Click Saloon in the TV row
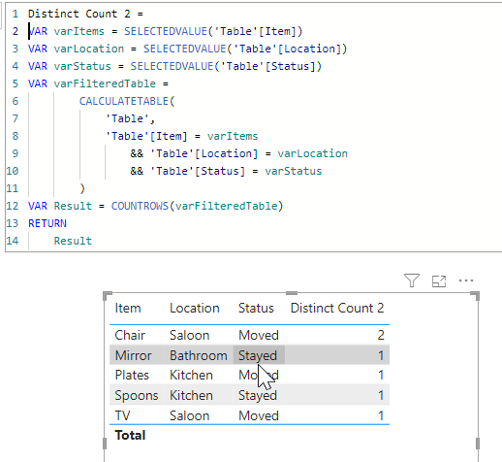Screen dimensions: 502x462 (x=190, y=415)
